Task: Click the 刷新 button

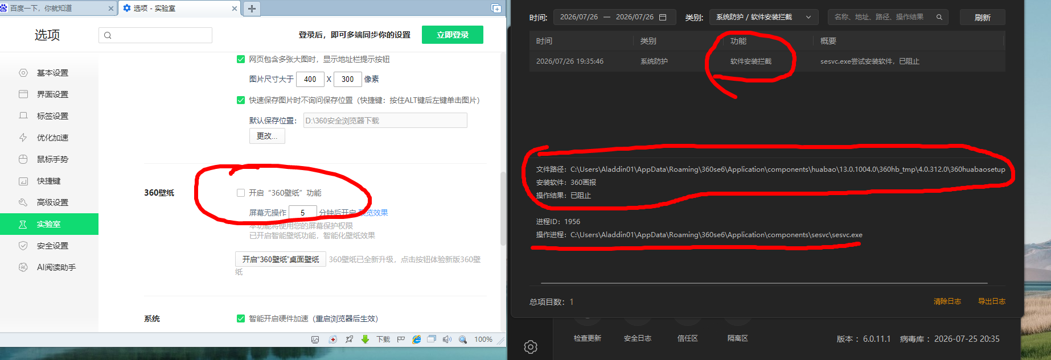Action: [x=982, y=18]
